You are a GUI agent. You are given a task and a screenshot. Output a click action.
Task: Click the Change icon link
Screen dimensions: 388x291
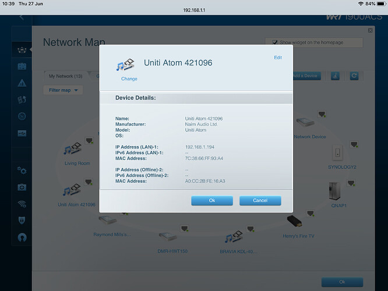tap(129, 79)
